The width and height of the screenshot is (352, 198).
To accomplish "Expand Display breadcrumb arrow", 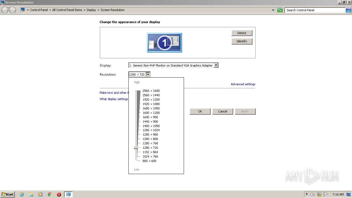I will click(98, 10).
